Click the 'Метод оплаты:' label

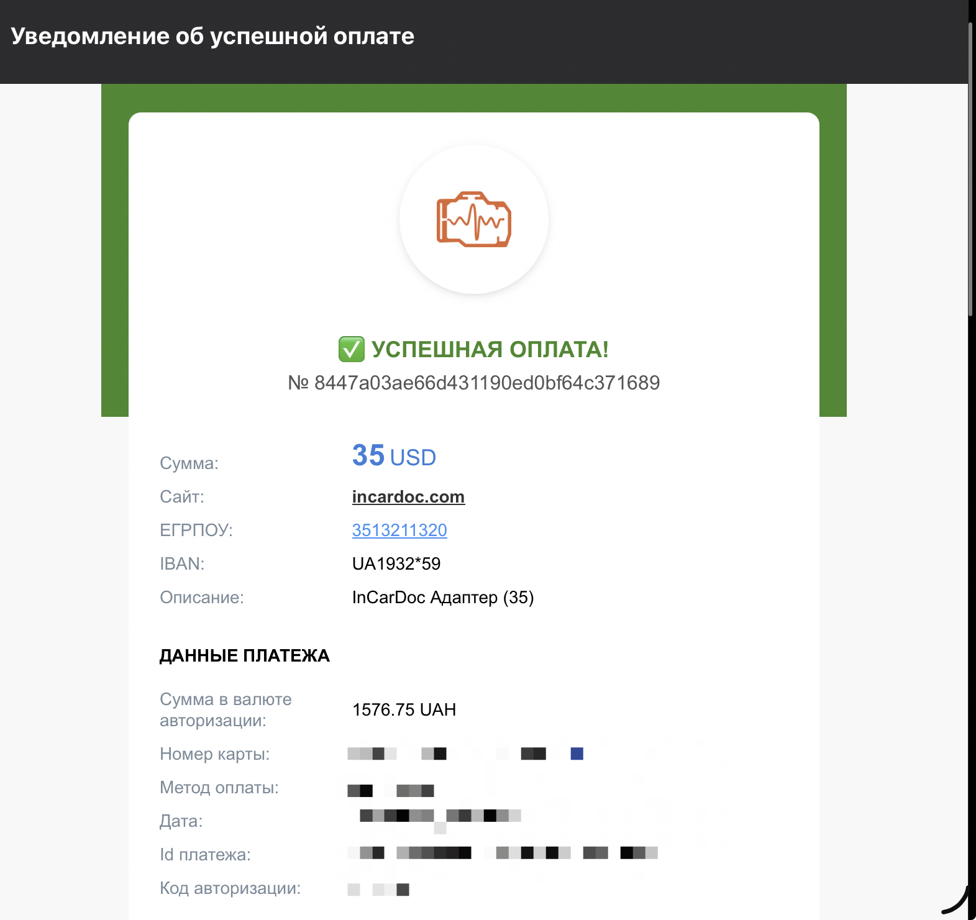coord(219,788)
